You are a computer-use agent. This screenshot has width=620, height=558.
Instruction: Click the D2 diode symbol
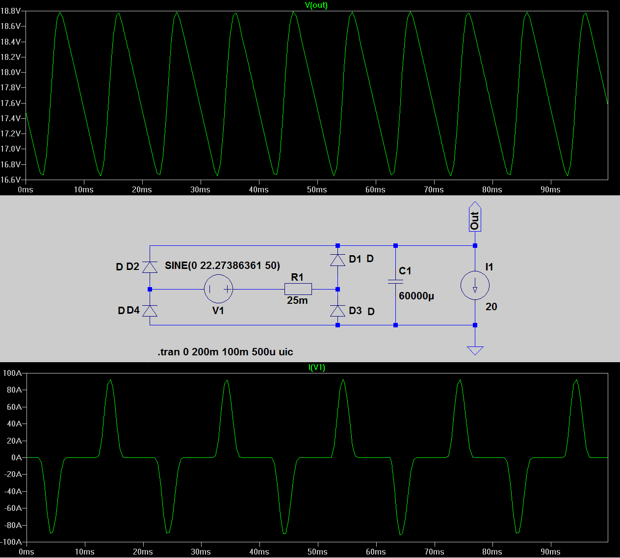point(150,267)
